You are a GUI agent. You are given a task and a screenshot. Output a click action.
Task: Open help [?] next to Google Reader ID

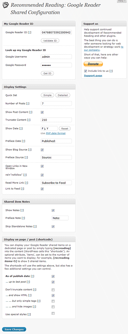[29, 32]
